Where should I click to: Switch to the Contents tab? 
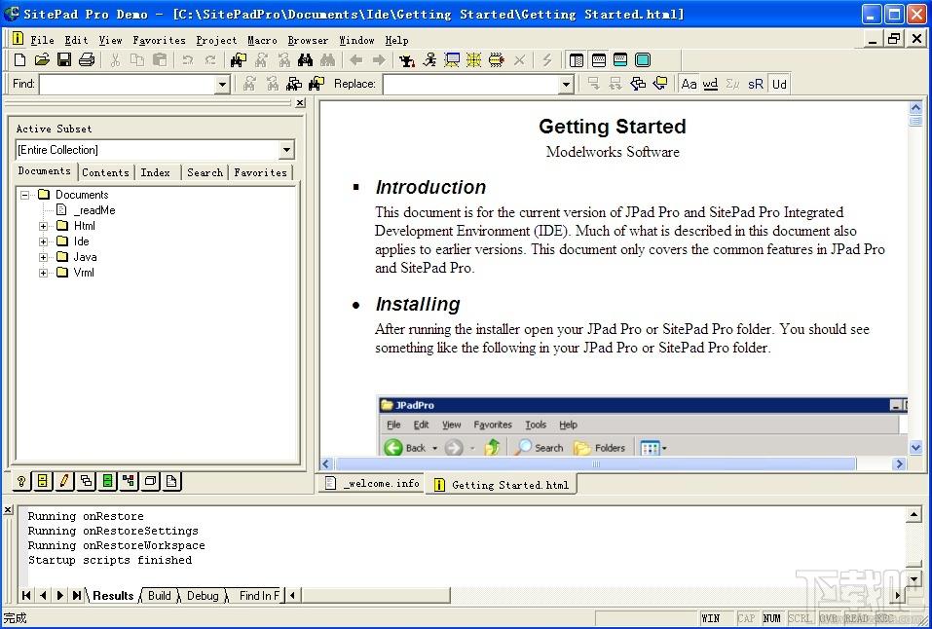[106, 172]
